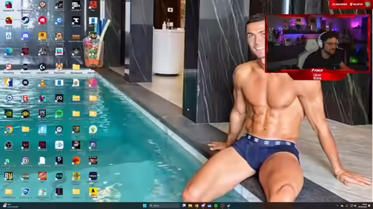Click the streamer webcam overlay

[x=318, y=43]
